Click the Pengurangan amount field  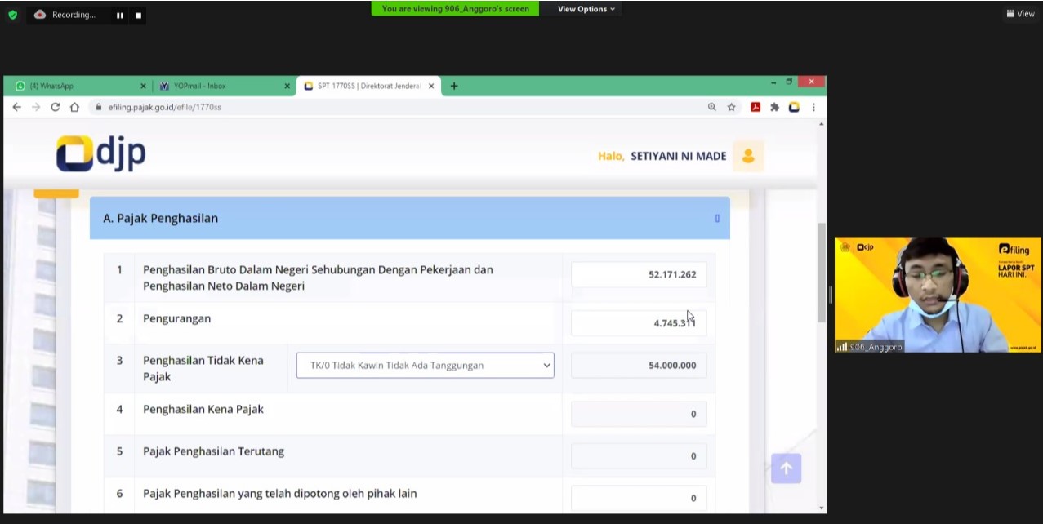click(x=638, y=323)
